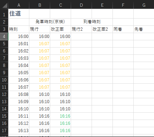Click time cell 16:13
Screen dimensions: 154x137
19,131
